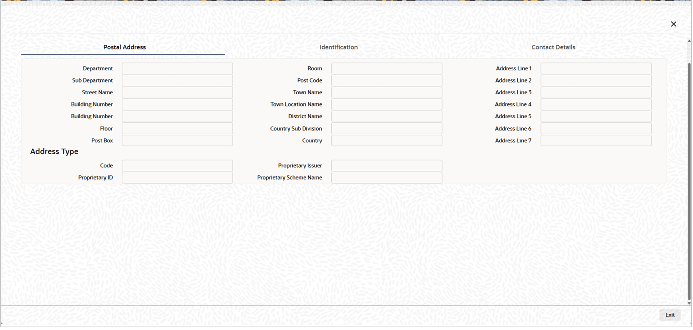Click the "Country Sub Division" label text
Screen dimensions: 693x330
click(x=296, y=128)
